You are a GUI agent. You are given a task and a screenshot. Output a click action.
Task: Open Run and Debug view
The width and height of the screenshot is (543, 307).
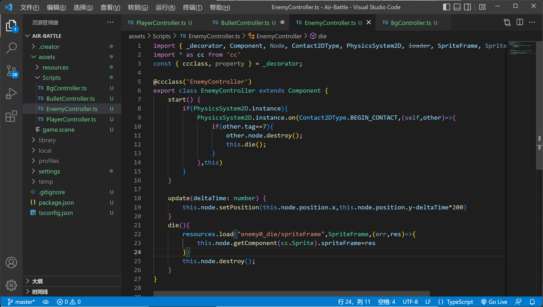point(11,93)
